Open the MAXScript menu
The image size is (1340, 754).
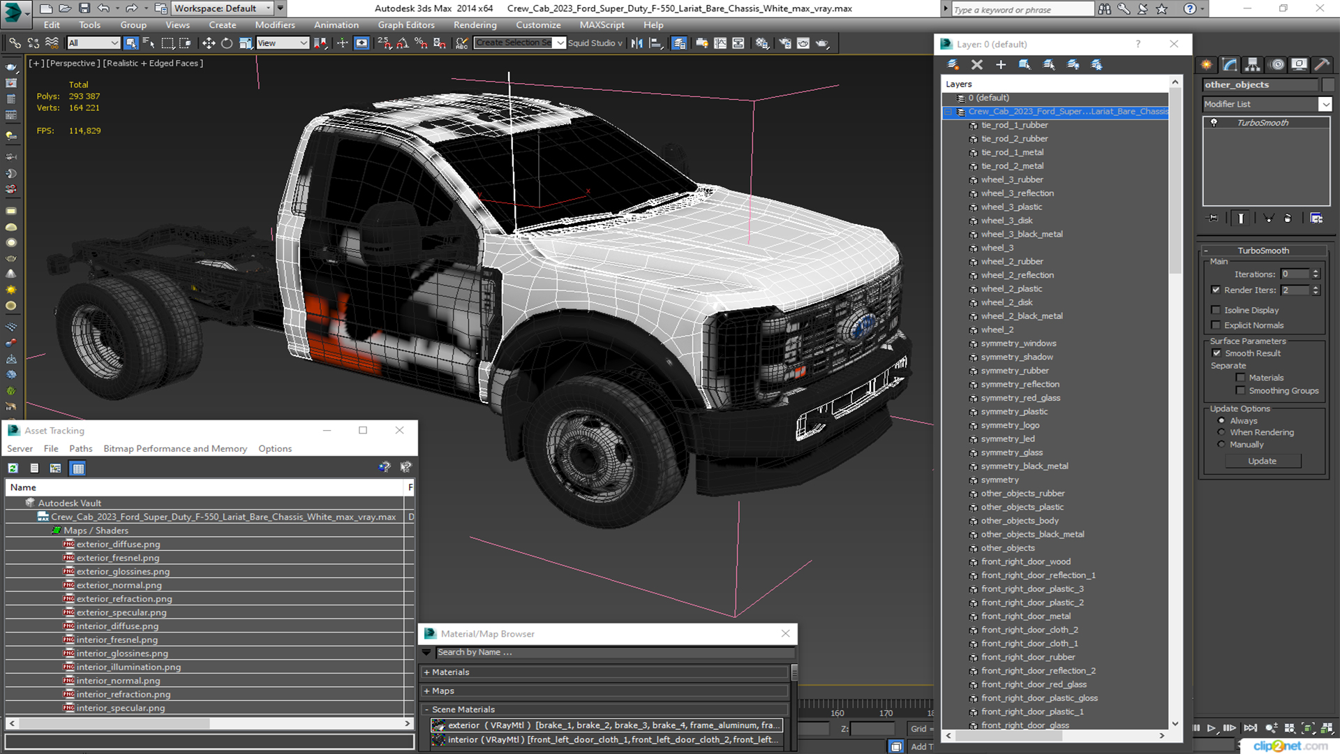click(602, 25)
